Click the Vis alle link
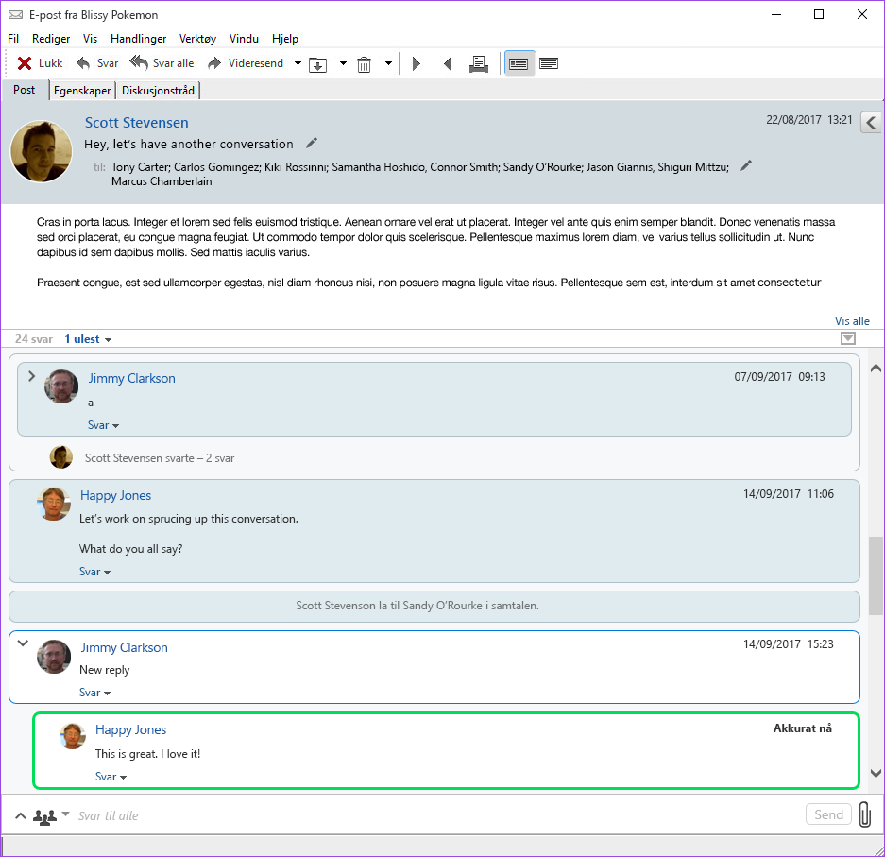885x857 pixels. (852, 320)
